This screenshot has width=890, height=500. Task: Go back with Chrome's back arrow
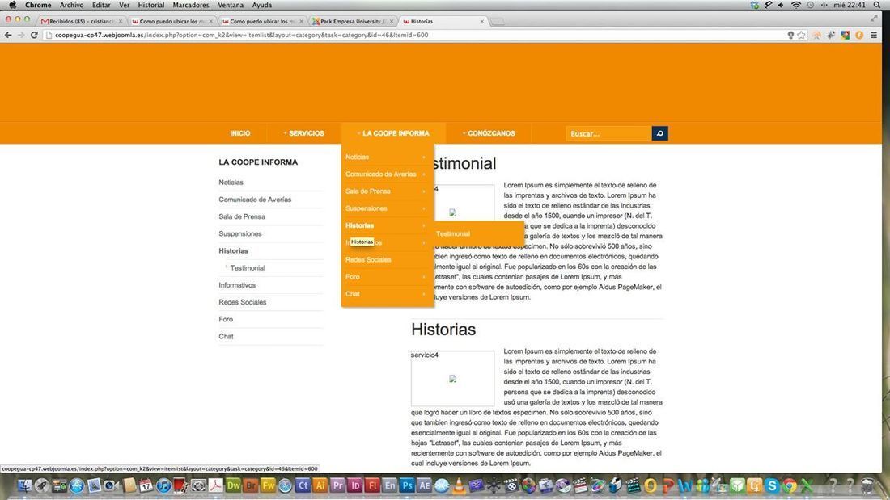[x=8, y=36]
